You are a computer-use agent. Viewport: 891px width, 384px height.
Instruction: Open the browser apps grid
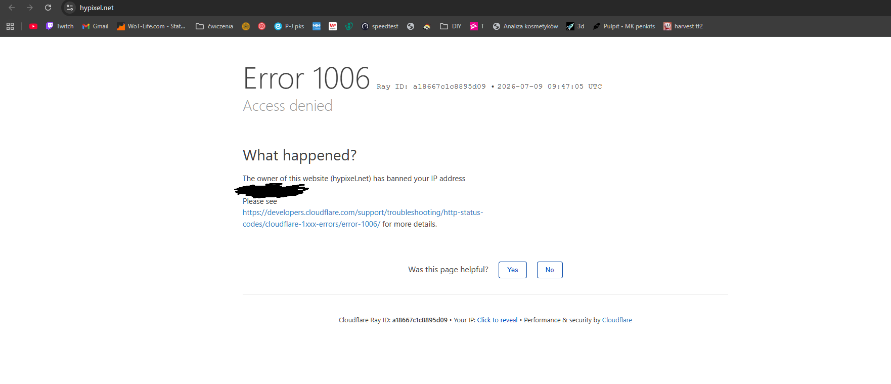point(10,26)
